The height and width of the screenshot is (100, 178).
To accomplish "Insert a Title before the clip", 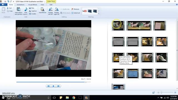I will click(31, 8).
